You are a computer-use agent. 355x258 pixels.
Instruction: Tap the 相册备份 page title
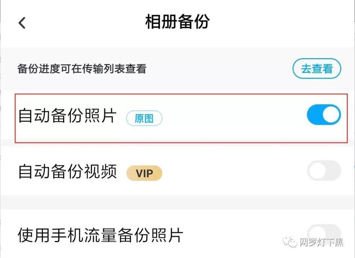tap(177, 22)
